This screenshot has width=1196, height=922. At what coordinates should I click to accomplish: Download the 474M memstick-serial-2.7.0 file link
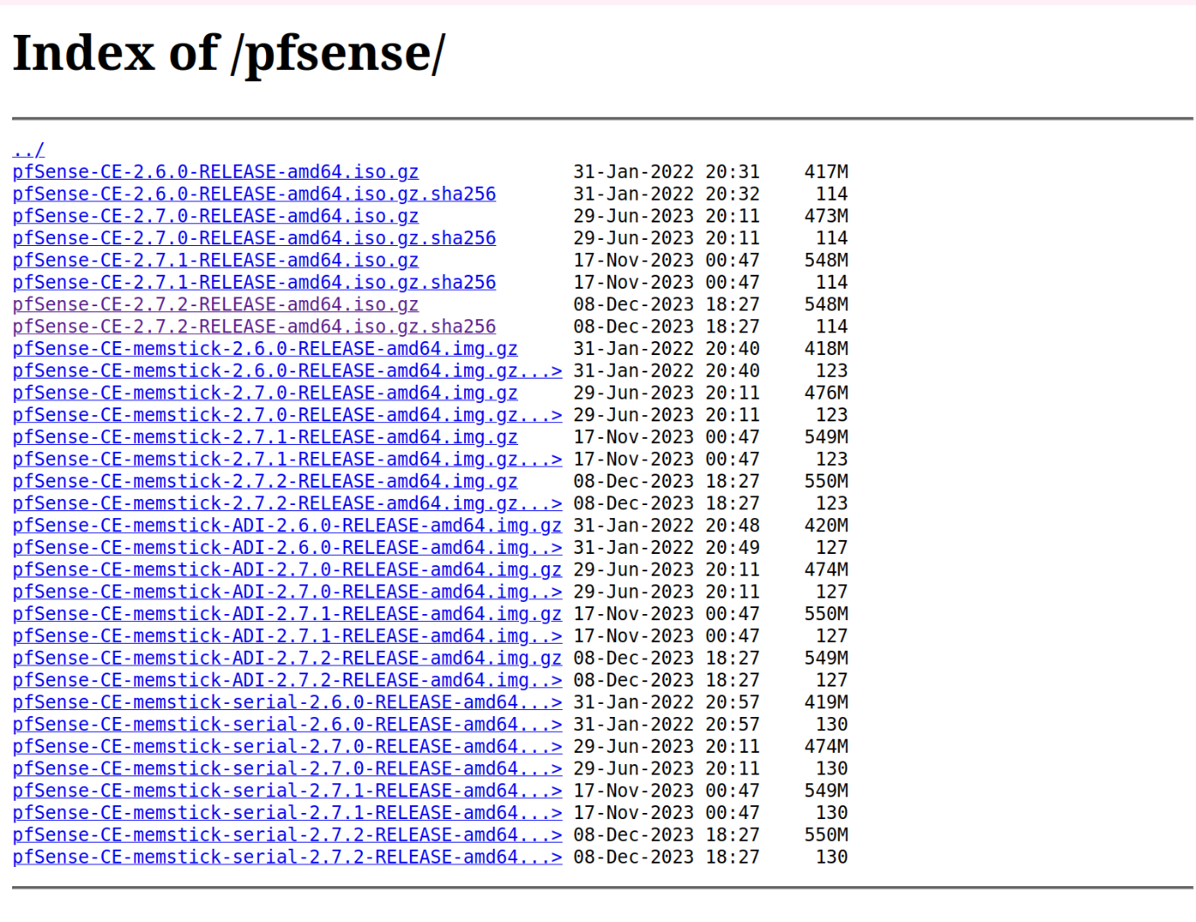pyautogui.click(x=288, y=747)
